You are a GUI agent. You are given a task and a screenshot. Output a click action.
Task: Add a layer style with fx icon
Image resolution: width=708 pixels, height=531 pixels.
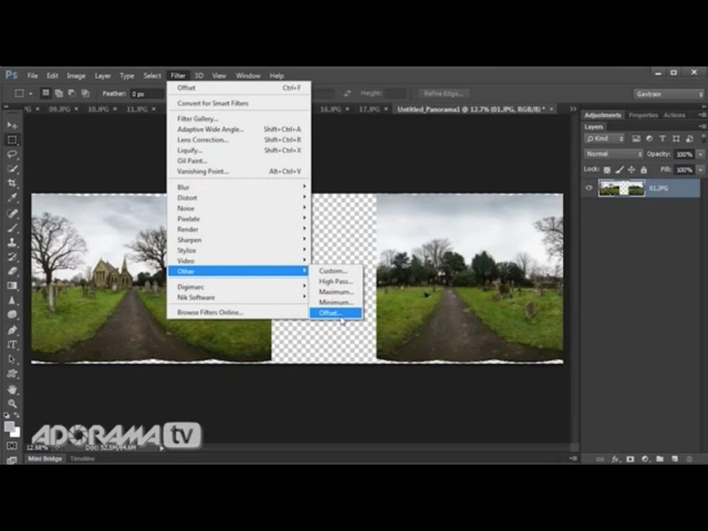[616, 459]
